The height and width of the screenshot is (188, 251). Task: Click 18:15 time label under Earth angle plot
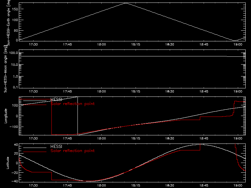pyautogui.click(x=136, y=44)
